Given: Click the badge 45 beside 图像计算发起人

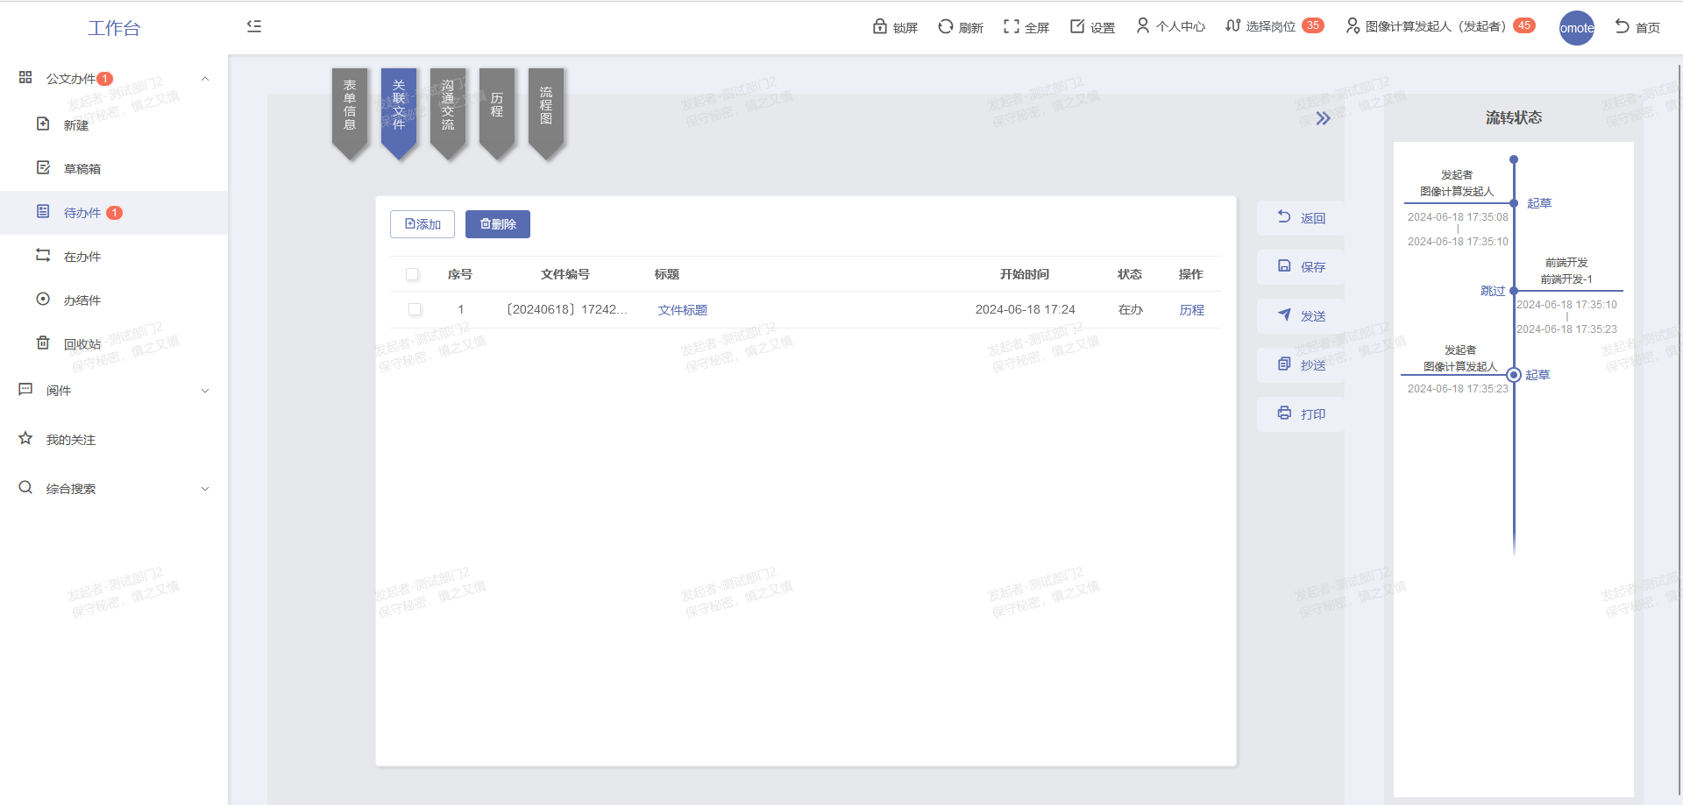Looking at the screenshot, I should click(x=1524, y=25).
